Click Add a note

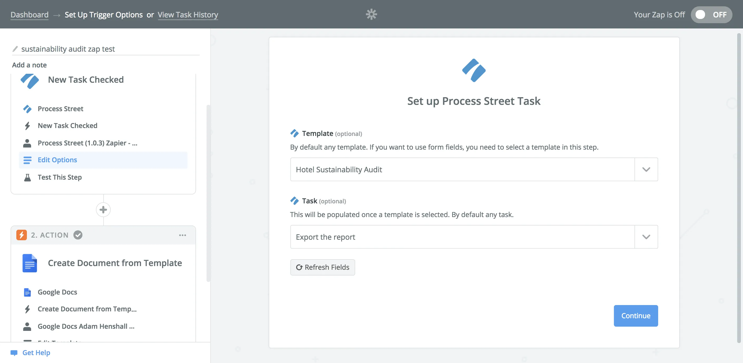tap(30, 65)
